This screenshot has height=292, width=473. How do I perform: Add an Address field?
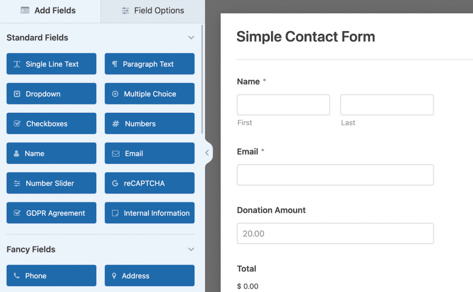(149, 275)
